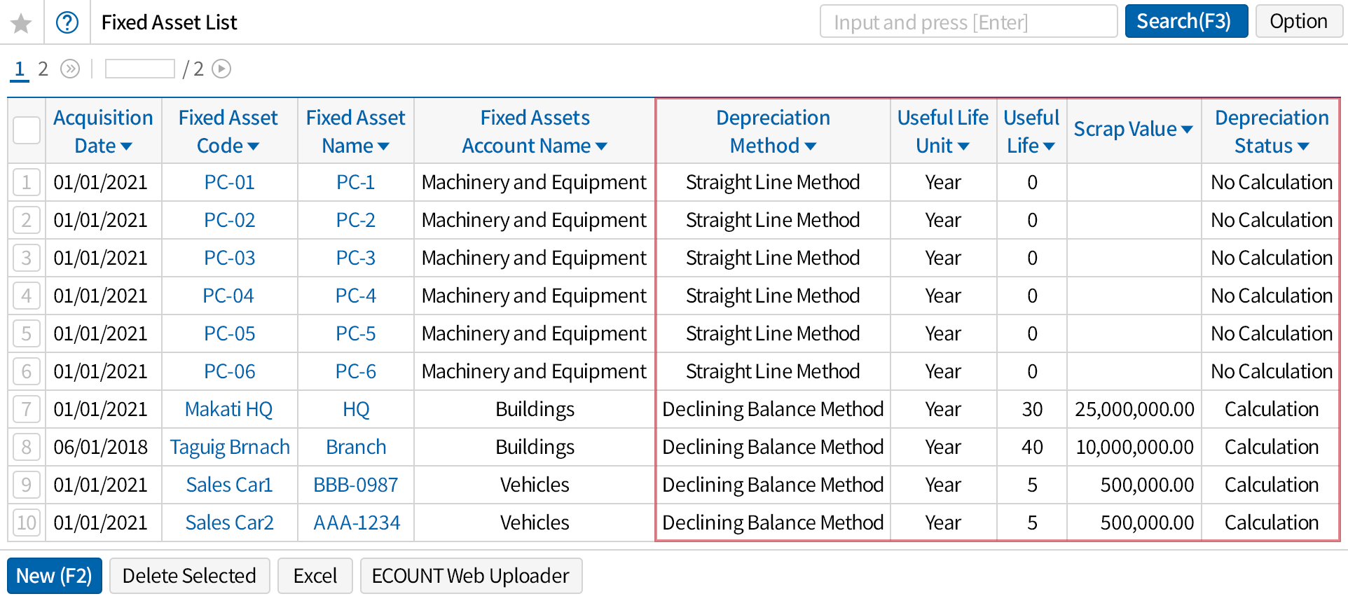Select row 1 checkbox
This screenshot has height=601, width=1348.
point(27,183)
